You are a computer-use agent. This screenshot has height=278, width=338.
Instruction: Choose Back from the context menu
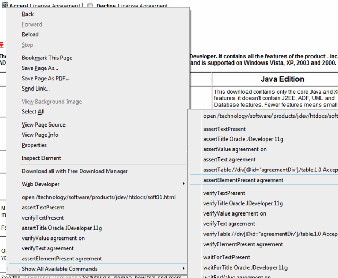click(x=28, y=14)
